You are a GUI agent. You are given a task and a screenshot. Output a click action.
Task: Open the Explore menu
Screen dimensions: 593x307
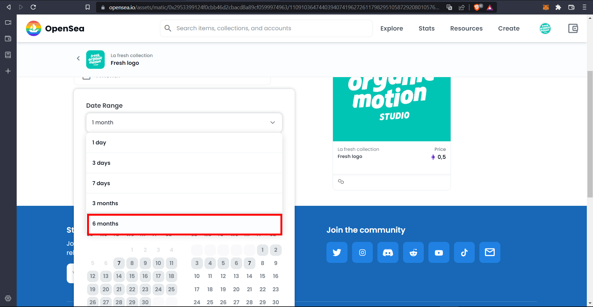pos(392,28)
